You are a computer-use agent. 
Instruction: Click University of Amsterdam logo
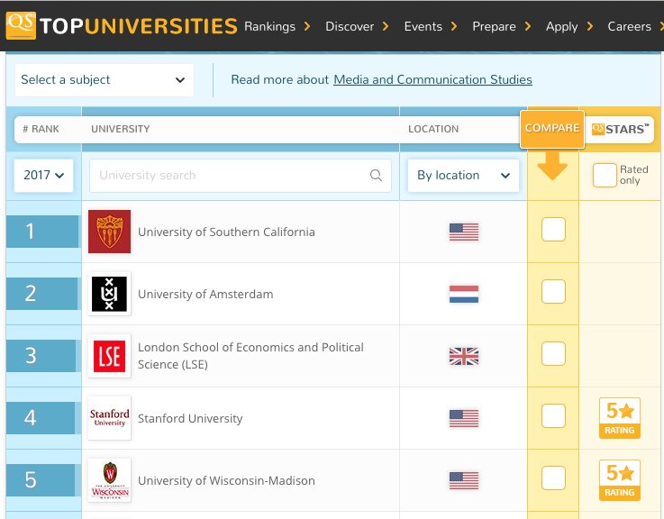point(109,294)
